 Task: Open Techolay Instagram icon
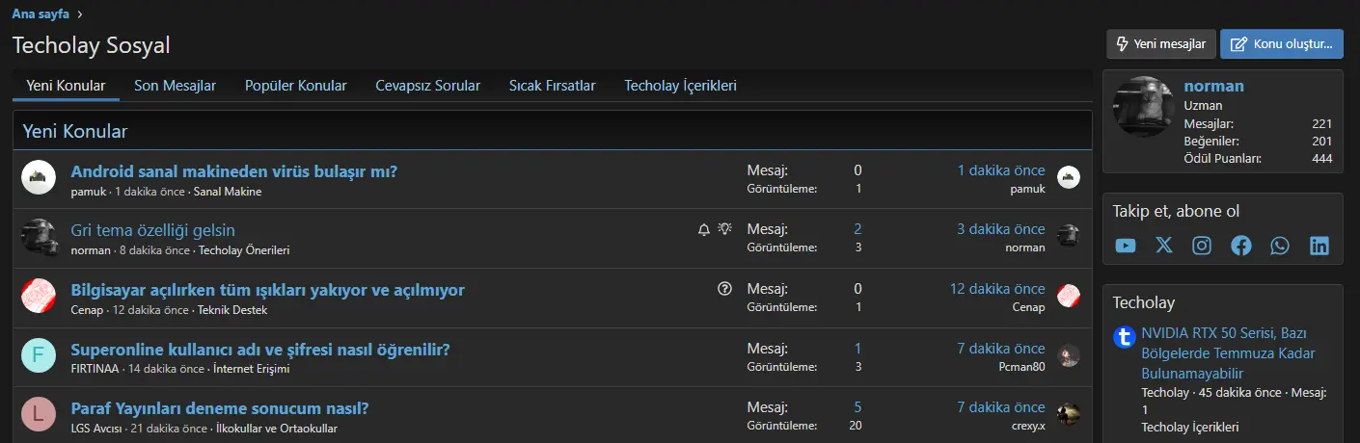[x=1202, y=246]
